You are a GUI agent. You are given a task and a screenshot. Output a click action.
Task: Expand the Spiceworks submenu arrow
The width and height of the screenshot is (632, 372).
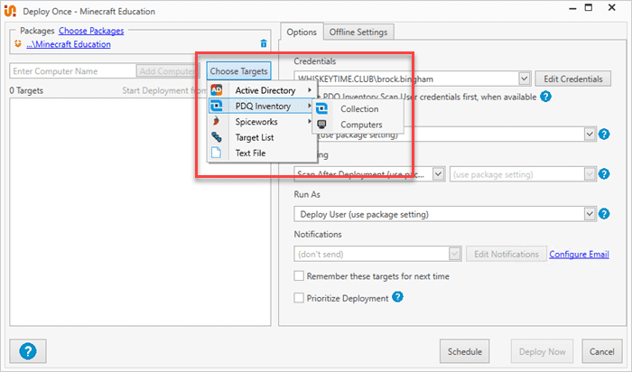[310, 121]
